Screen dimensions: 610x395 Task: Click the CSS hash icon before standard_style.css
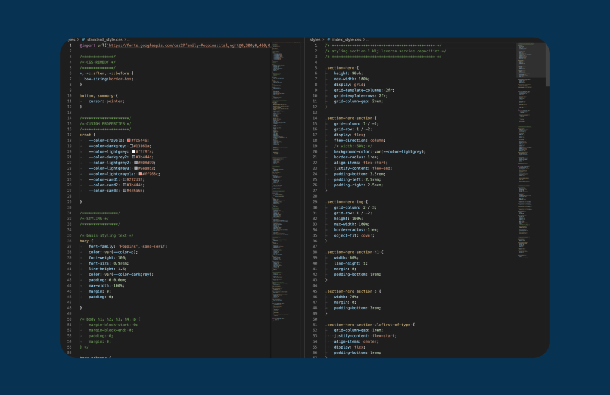point(83,39)
